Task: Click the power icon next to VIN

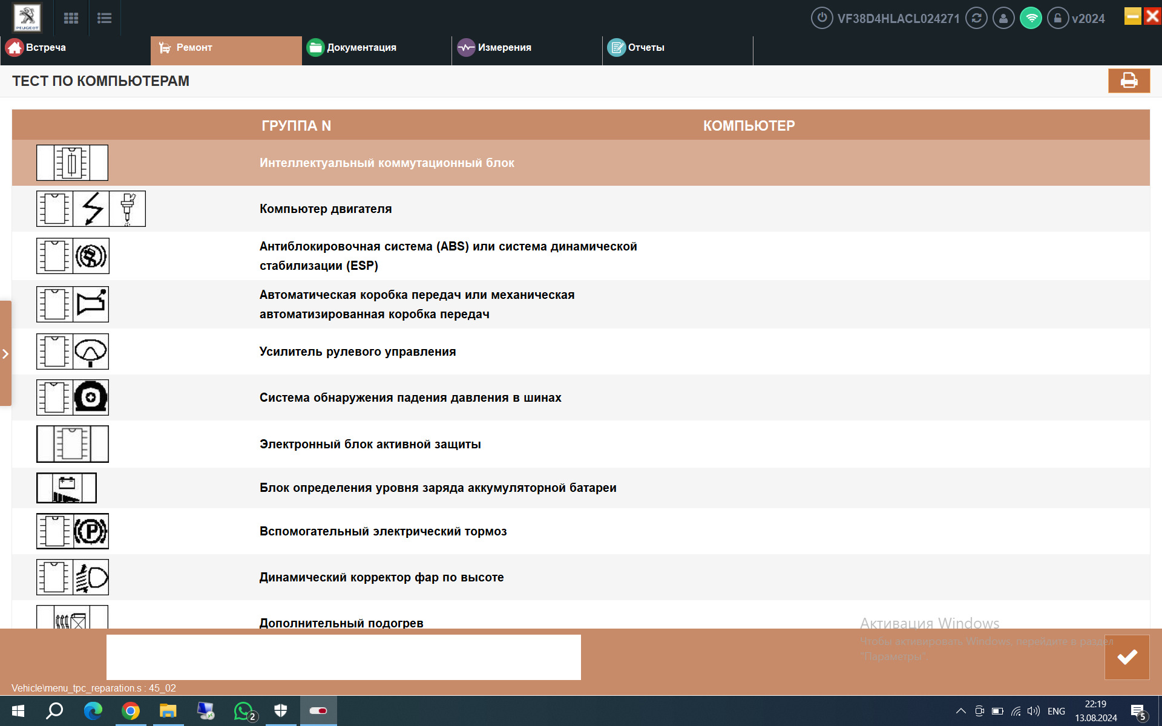Action: [x=821, y=18]
